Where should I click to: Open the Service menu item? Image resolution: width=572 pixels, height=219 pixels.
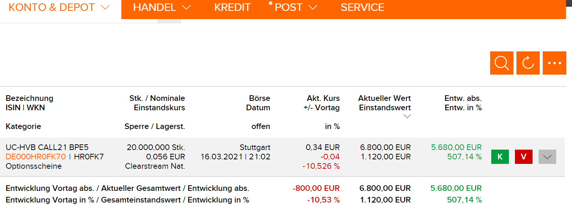point(362,7)
